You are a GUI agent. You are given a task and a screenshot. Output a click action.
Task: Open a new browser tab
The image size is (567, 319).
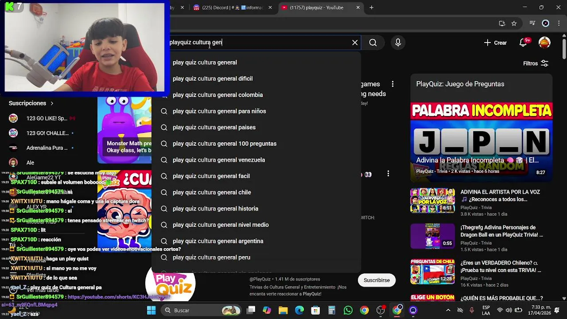(371, 8)
